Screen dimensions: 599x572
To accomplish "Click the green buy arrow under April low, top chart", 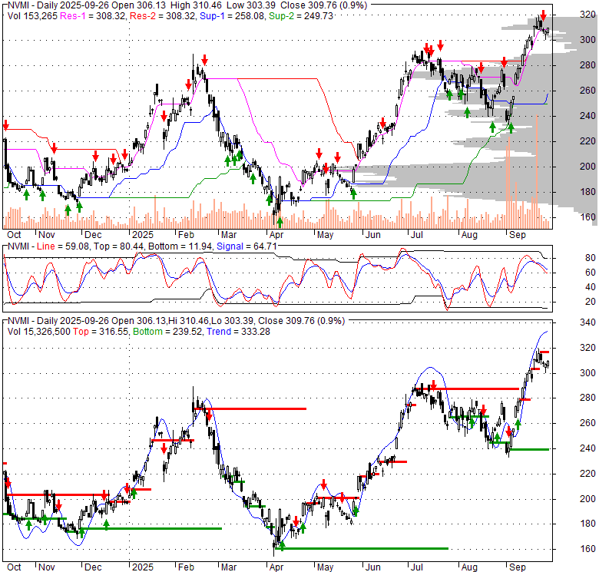I will 280,221.
